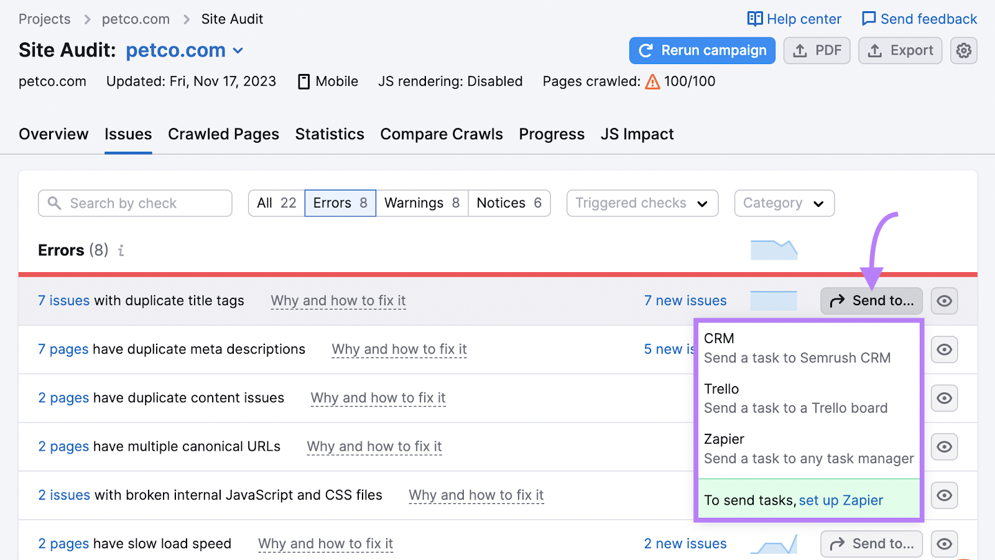Image resolution: width=995 pixels, height=560 pixels.
Task: Click the trend sparkline for duplicate title tags
Action: pyautogui.click(x=774, y=300)
